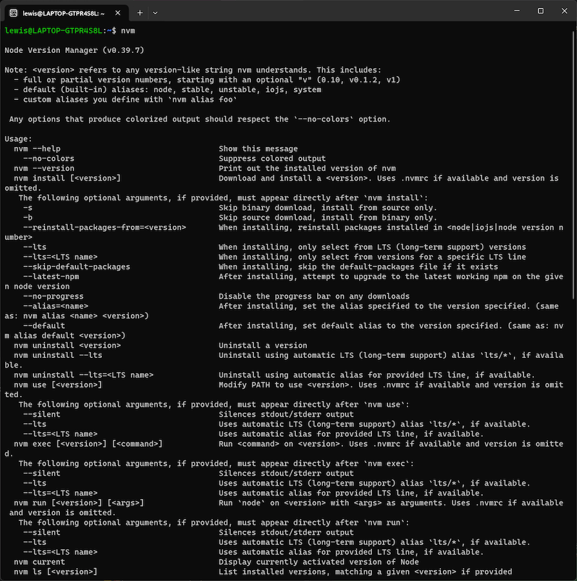The width and height of the screenshot is (577, 581).
Task: Click the nvm current command text
Action: [x=41, y=562]
